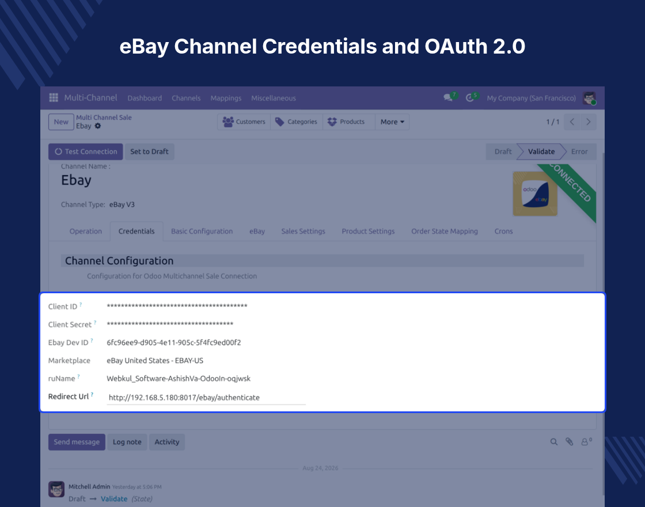Click the Log note button
The width and height of the screenshot is (645, 507).
click(x=127, y=442)
